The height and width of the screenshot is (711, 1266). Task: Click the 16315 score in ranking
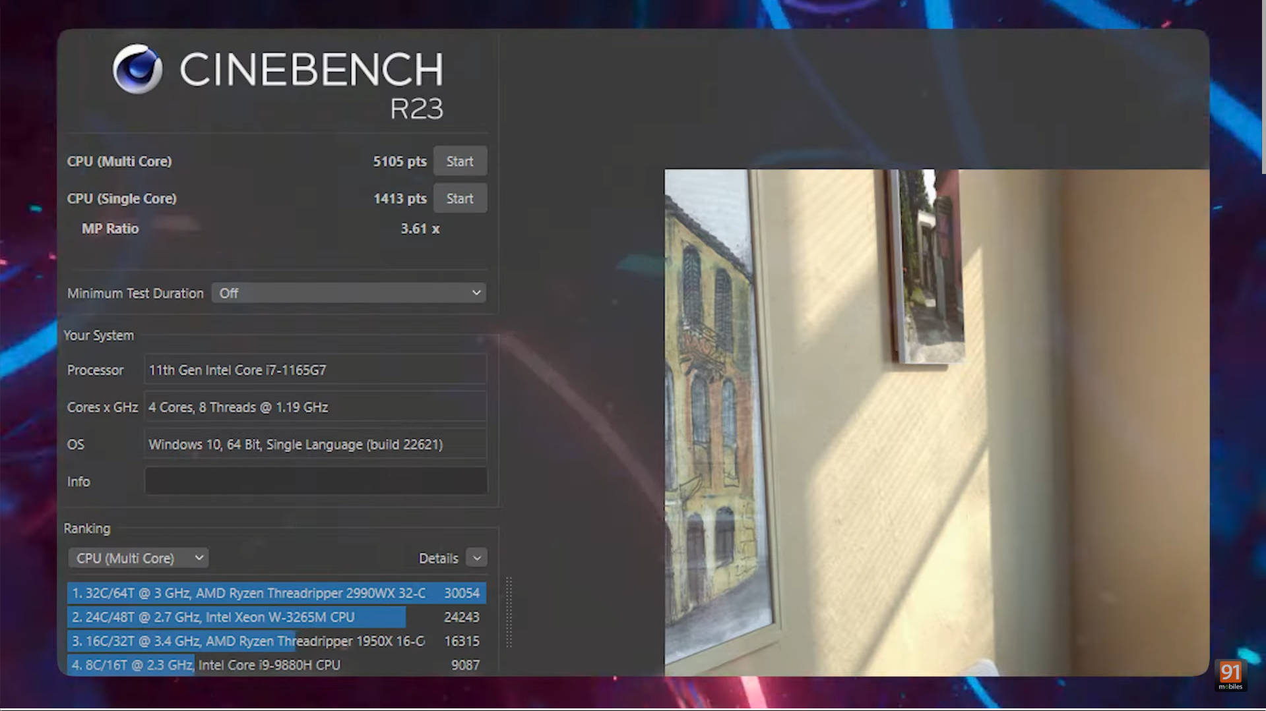click(462, 641)
